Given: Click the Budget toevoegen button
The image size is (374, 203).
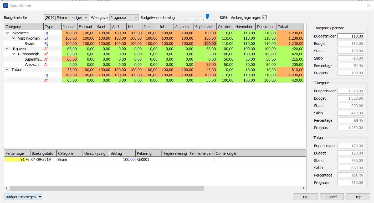Looking at the screenshot, I should [x=21, y=197].
